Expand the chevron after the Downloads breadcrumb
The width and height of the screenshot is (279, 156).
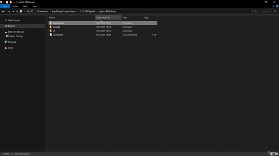50,11
